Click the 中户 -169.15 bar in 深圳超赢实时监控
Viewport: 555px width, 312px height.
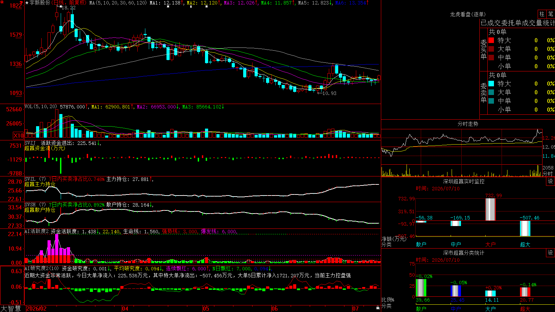(x=456, y=223)
